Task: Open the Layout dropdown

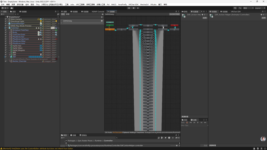Action: (260, 8)
